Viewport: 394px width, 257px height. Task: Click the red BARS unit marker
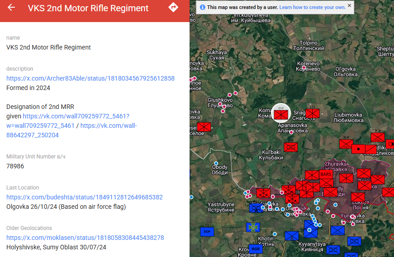(326, 174)
